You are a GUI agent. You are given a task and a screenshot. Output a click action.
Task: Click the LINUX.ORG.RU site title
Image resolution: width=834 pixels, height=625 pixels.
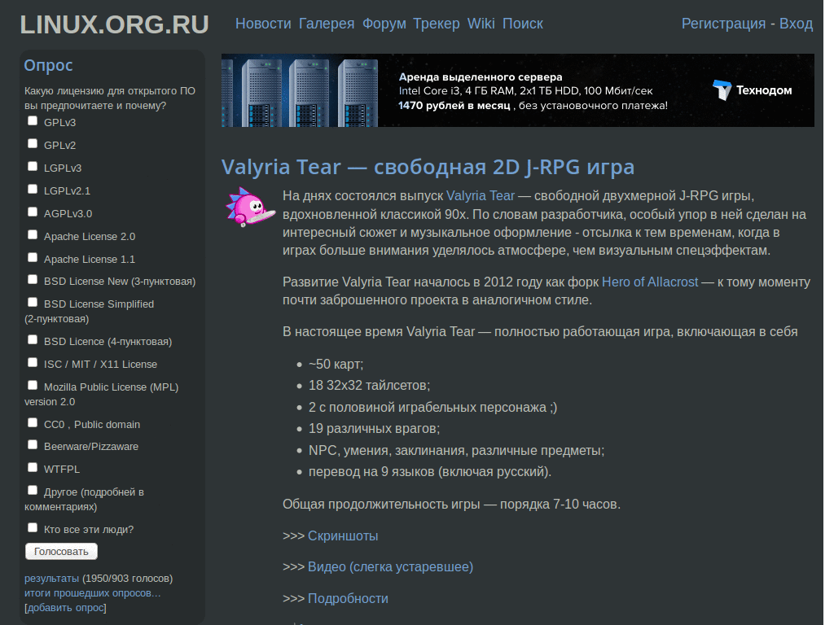[114, 24]
